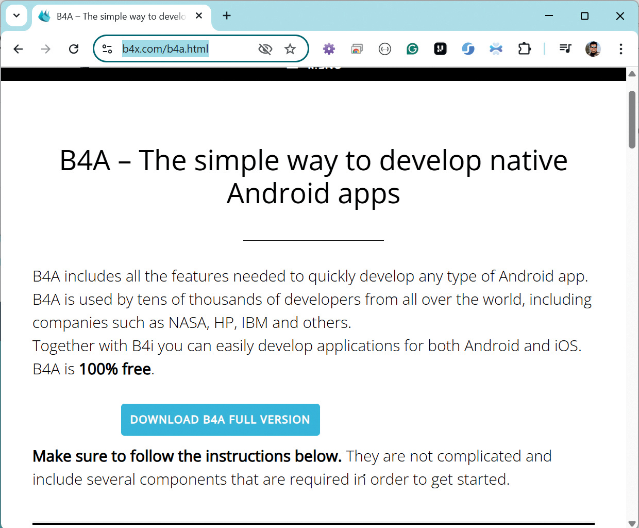Screen dimensions: 639x528
Task: View site information icon in address bar
Action: click(107, 49)
